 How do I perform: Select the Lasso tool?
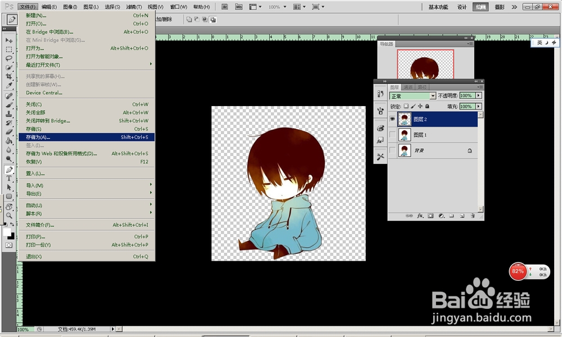pyautogui.click(x=9, y=58)
